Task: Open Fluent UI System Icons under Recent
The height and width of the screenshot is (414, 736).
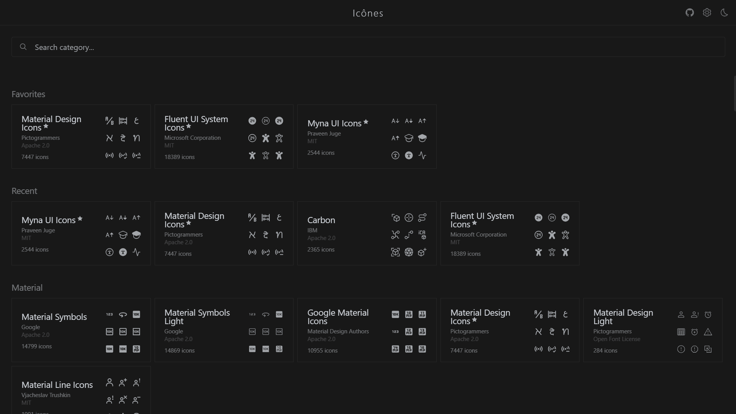Action: [510, 233]
